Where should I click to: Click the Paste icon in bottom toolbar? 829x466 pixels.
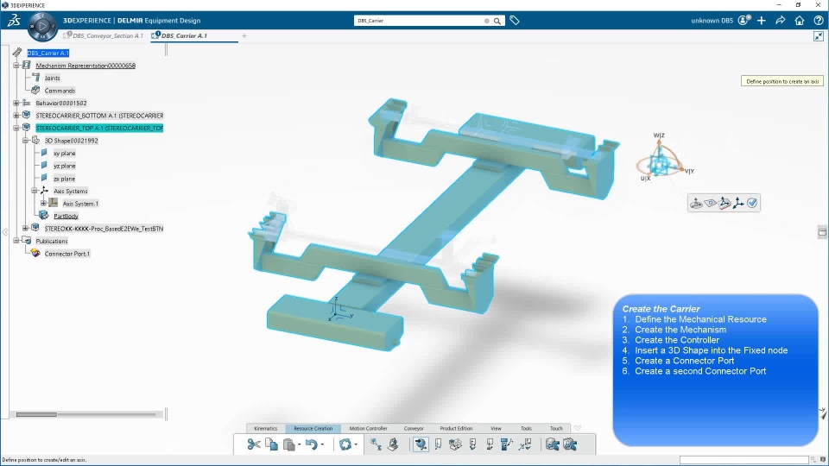click(288, 444)
